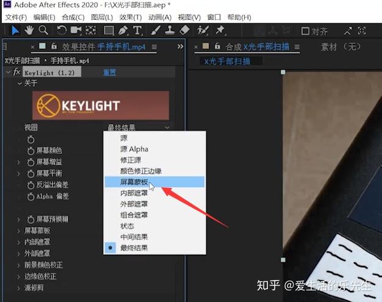Expand the 外部遮罩 group
The image size is (382, 302).
tap(18, 254)
